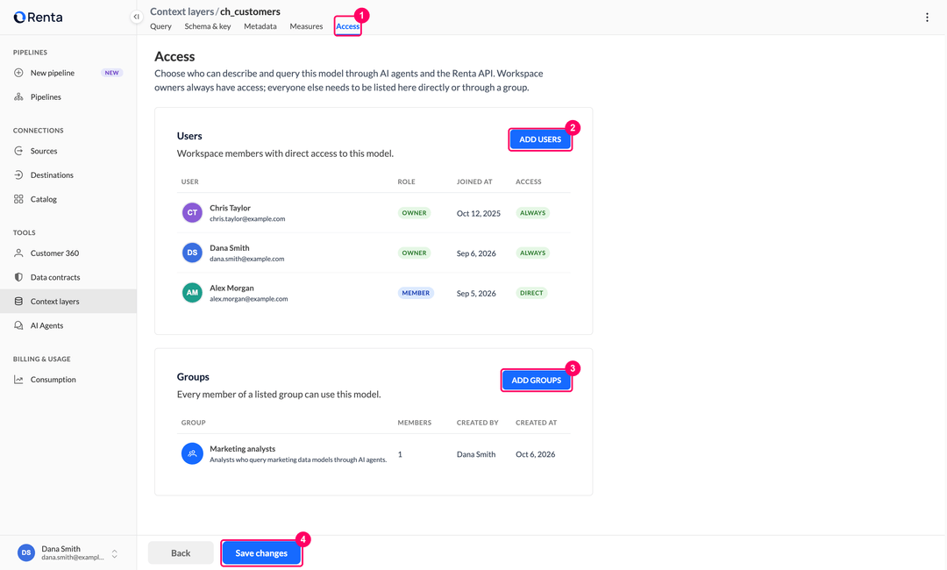Open the three-dot more options menu
The width and height of the screenshot is (947, 570).
pos(927,18)
